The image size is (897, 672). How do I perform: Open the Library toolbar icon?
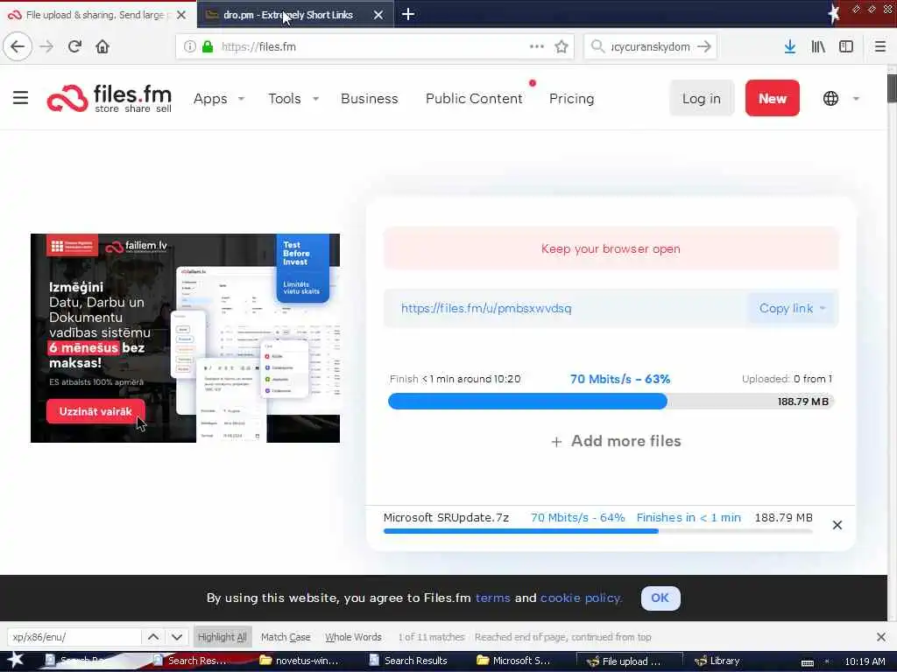pos(818,46)
